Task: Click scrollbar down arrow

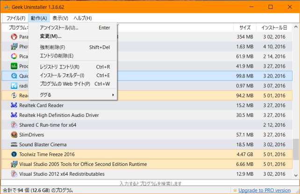Action: point(296,175)
